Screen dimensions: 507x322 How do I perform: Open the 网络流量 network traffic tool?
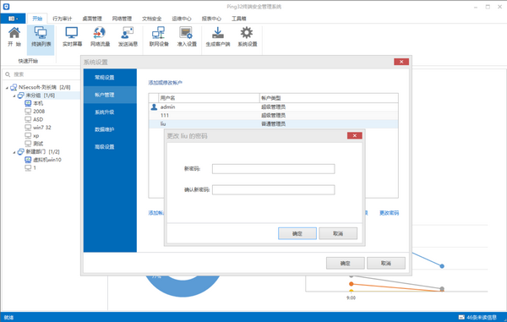[100, 36]
